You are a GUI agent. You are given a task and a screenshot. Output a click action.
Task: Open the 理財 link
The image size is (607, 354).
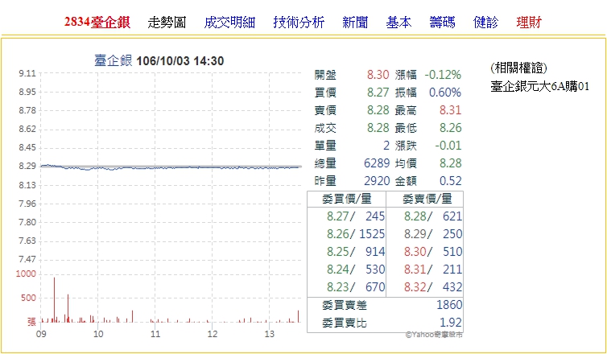coord(529,23)
